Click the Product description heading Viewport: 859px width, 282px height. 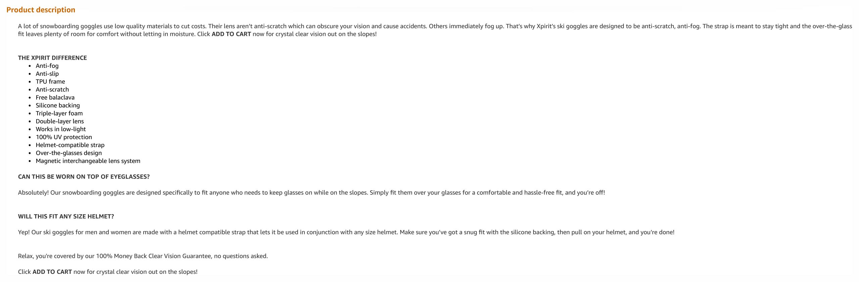coord(41,10)
